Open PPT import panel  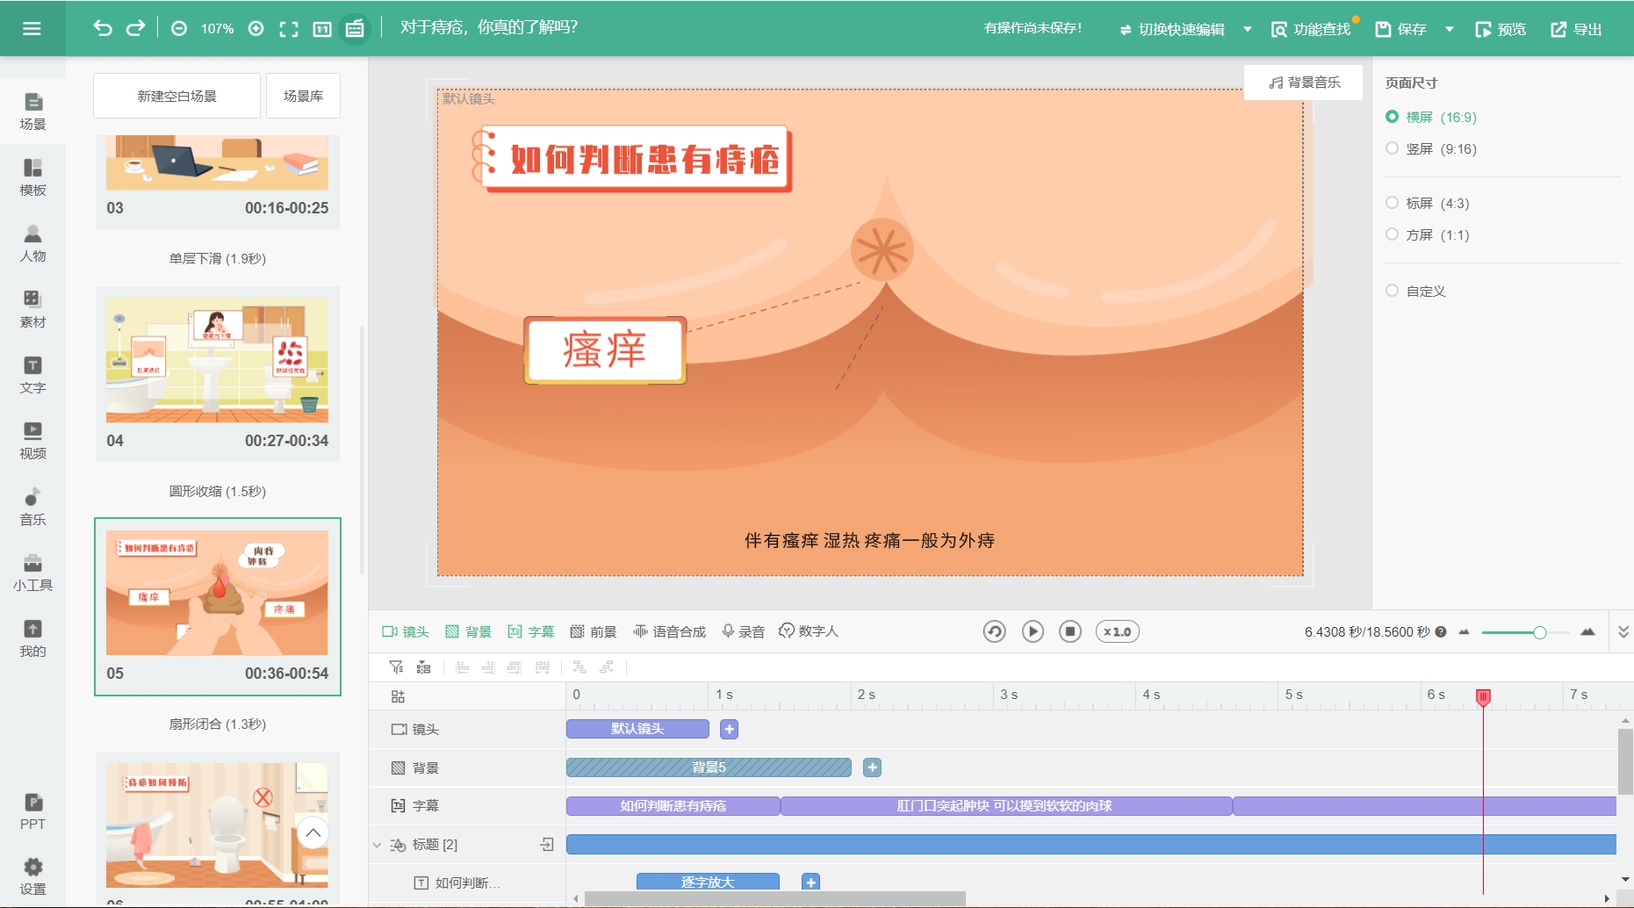coord(32,811)
